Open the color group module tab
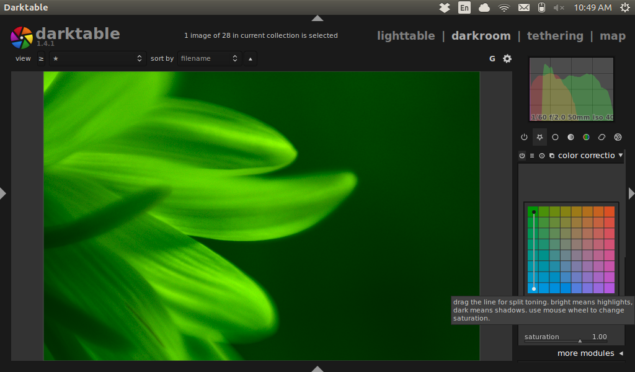Viewport: 635px width, 372px height. 586,137
